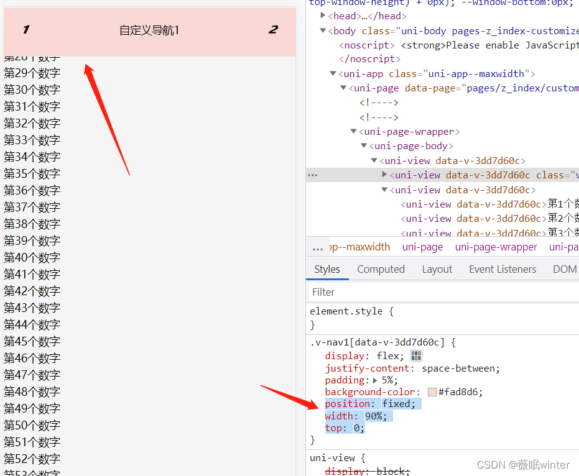Expand the padding shorthand triangle

(x=375, y=380)
